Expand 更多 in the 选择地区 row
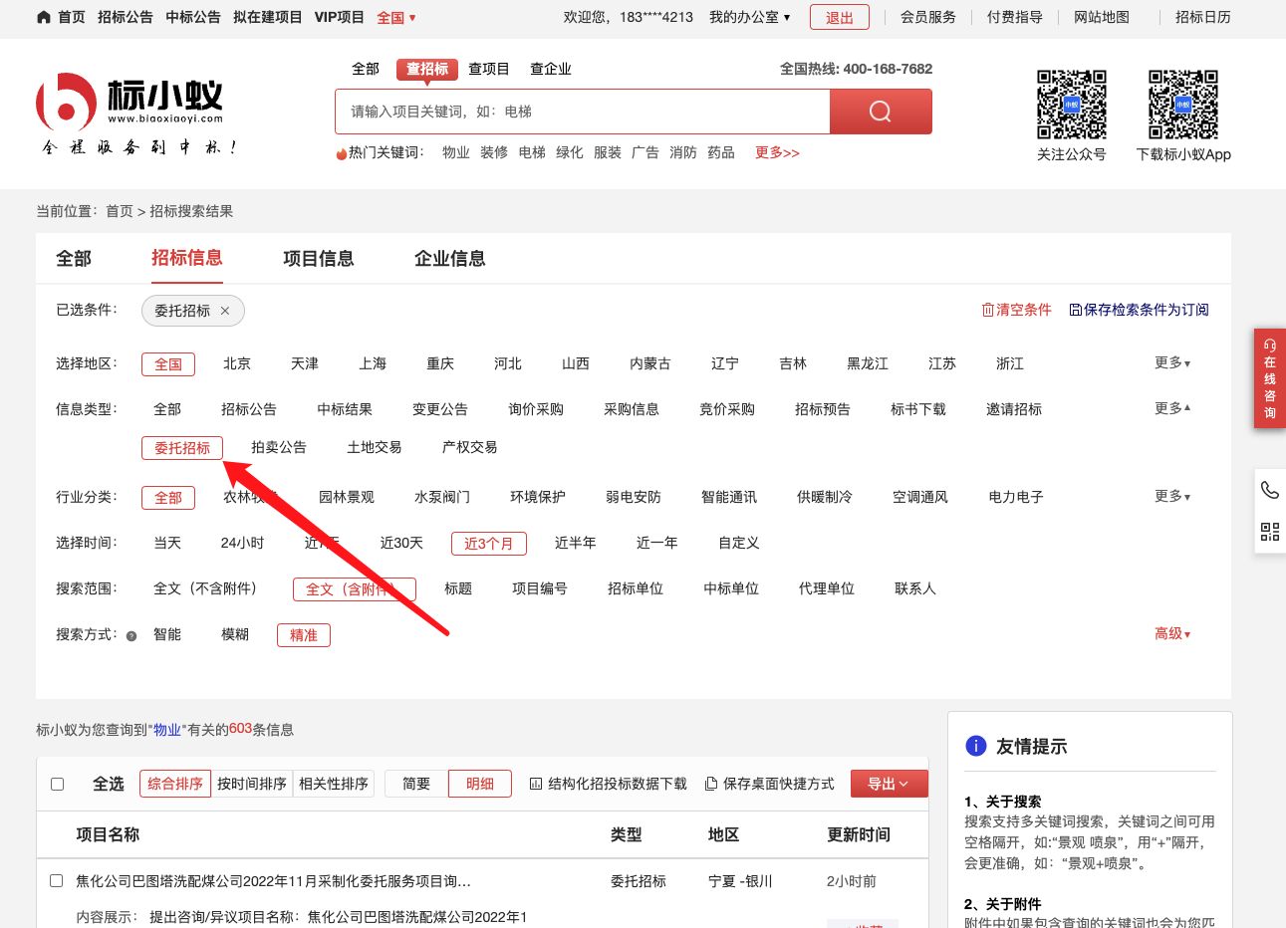 tap(1172, 363)
